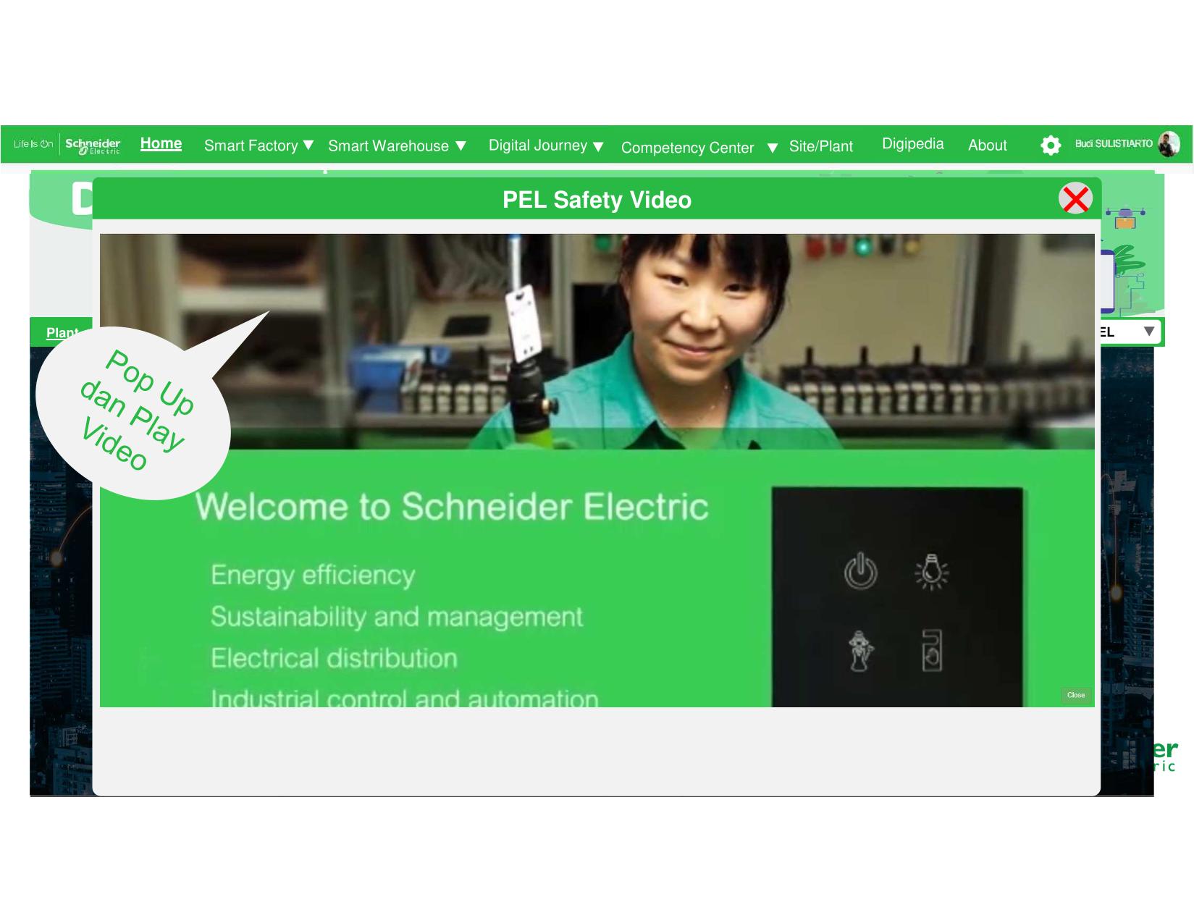The width and height of the screenshot is (1194, 923).
Task: Click the Life Is On logo
Action: point(33,144)
